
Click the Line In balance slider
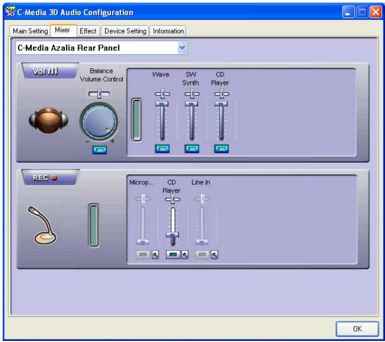pos(202,199)
